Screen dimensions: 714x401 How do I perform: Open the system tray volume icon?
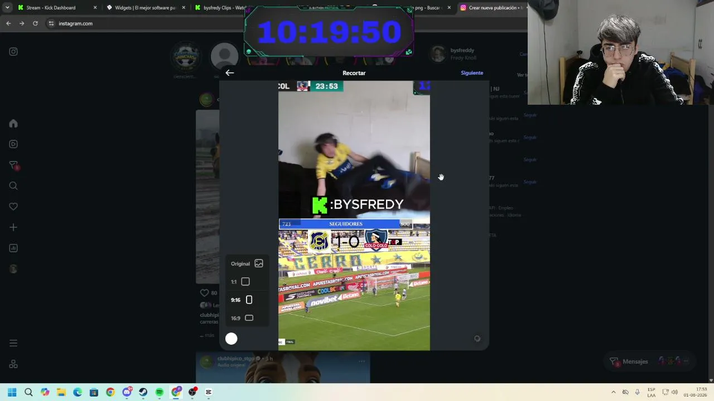[674, 392]
